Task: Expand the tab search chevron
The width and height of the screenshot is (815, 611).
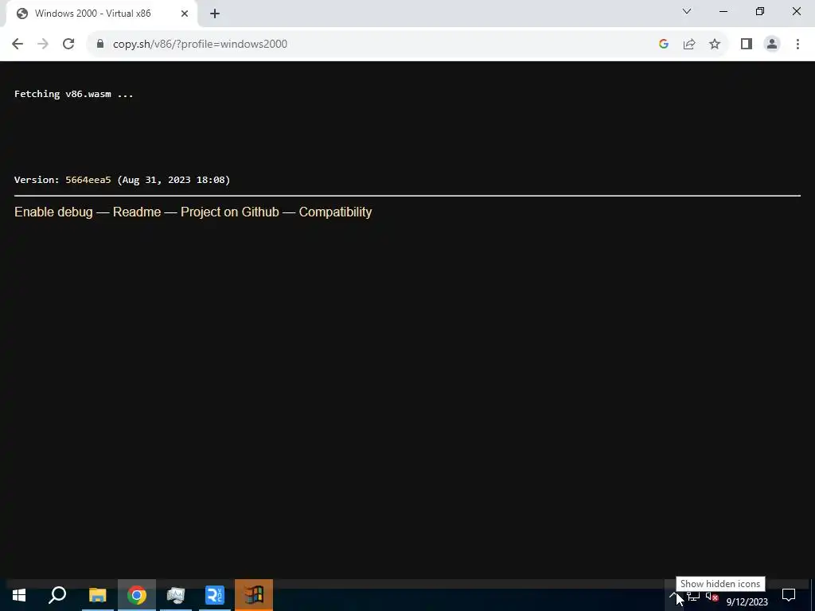Action: (687, 11)
